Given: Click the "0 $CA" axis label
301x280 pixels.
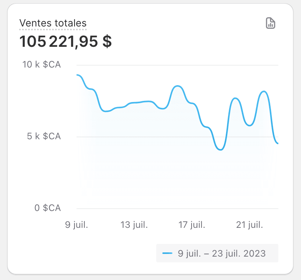Looking at the screenshot, I should point(48,208).
